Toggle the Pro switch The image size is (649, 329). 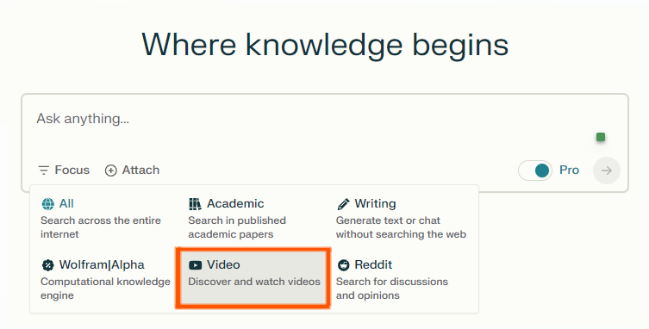click(535, 171)
